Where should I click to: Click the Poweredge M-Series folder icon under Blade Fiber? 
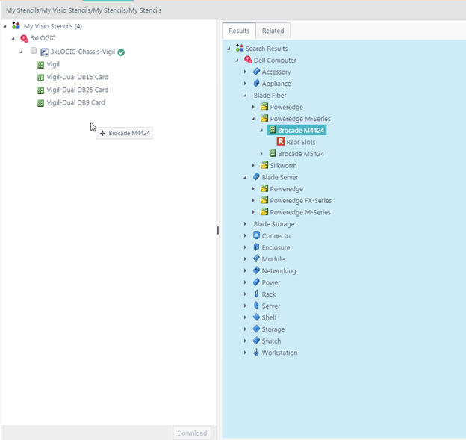tap(264, 118)
